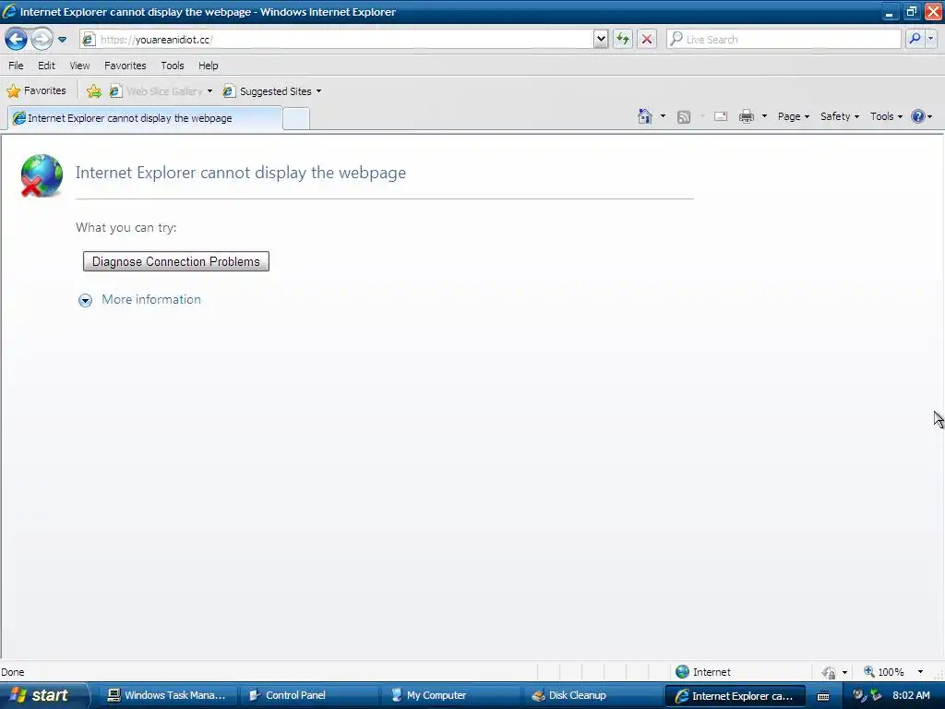Open the View menu
The width and height of the screenshot is (945, 709).
79,66
